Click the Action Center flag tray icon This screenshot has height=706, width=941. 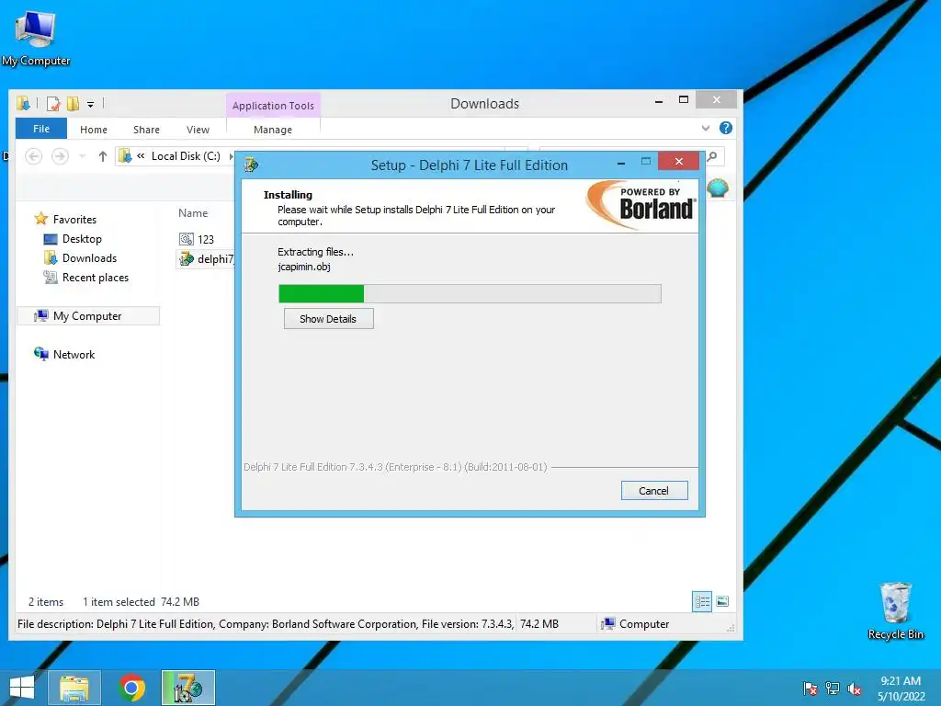pyautogui.click(x=810, y=689)
